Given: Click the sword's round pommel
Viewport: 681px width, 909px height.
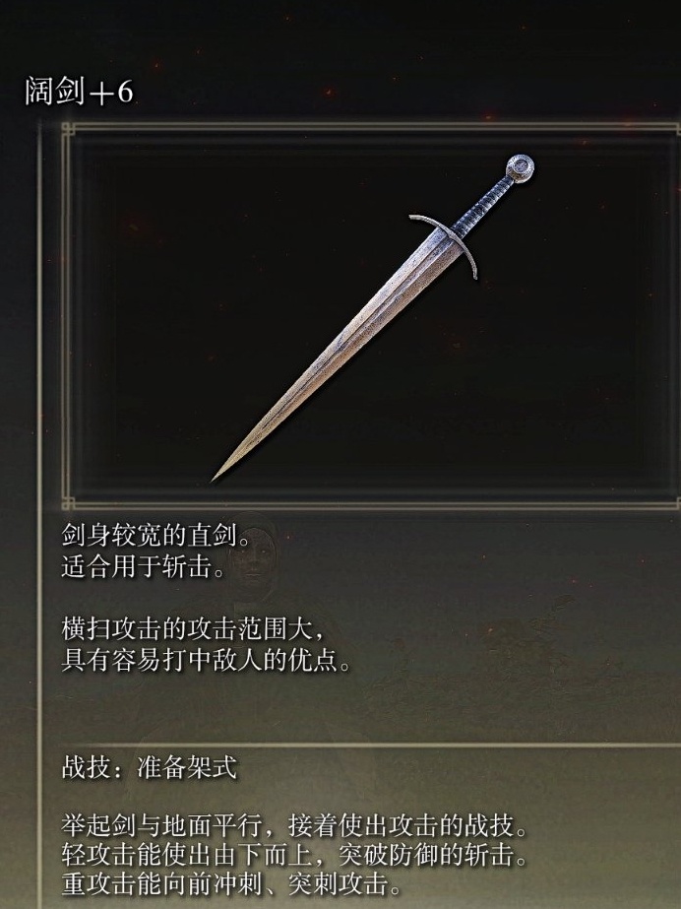Looking at the screenshot, I should click(520, 168).
